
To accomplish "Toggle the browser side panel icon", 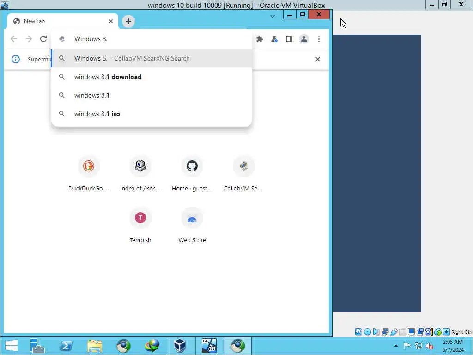I will [289, 39].
